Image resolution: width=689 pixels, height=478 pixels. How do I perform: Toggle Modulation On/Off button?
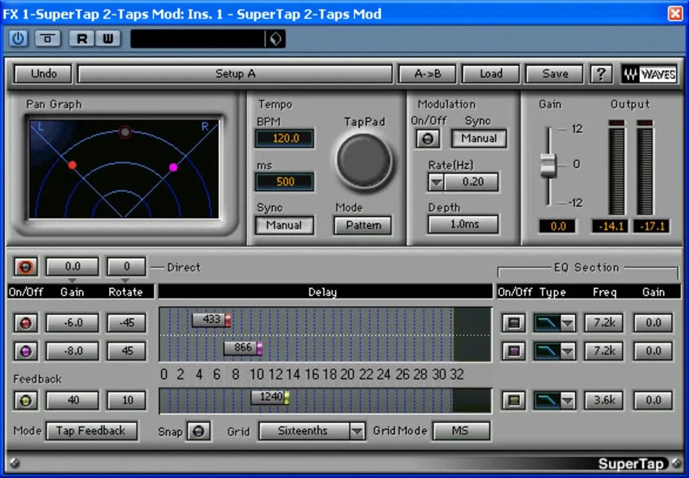[427, 139]
